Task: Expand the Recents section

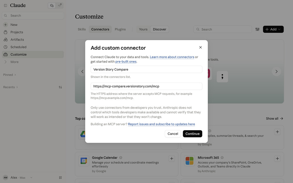Action: [x=11, y=87]
